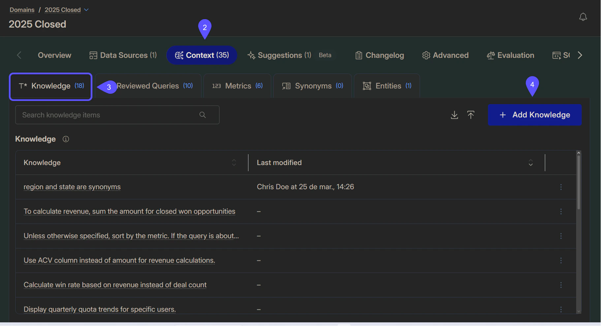Image resolution: width=601 pixels, height=326 pixels.
Task: Click the Add Knowledge button
Action: click(x=534, y=115)
